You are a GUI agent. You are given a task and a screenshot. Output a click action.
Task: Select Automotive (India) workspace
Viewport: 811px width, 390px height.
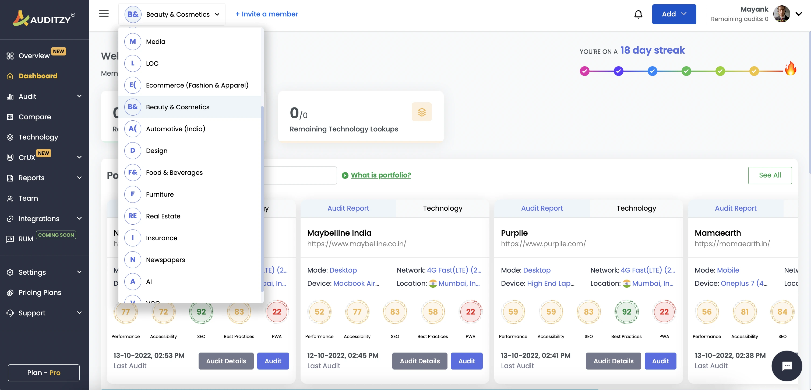tap(189, 129)
